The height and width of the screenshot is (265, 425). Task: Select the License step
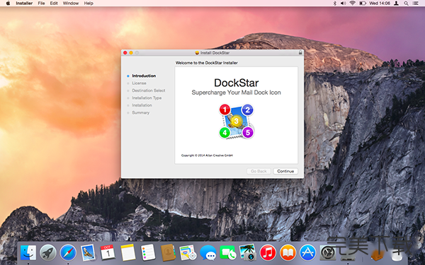point(139,83)
